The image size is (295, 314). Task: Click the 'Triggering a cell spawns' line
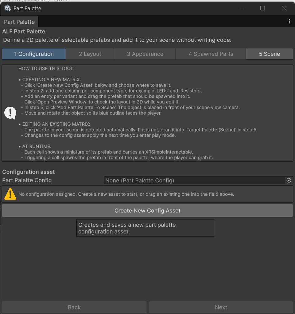117,158
